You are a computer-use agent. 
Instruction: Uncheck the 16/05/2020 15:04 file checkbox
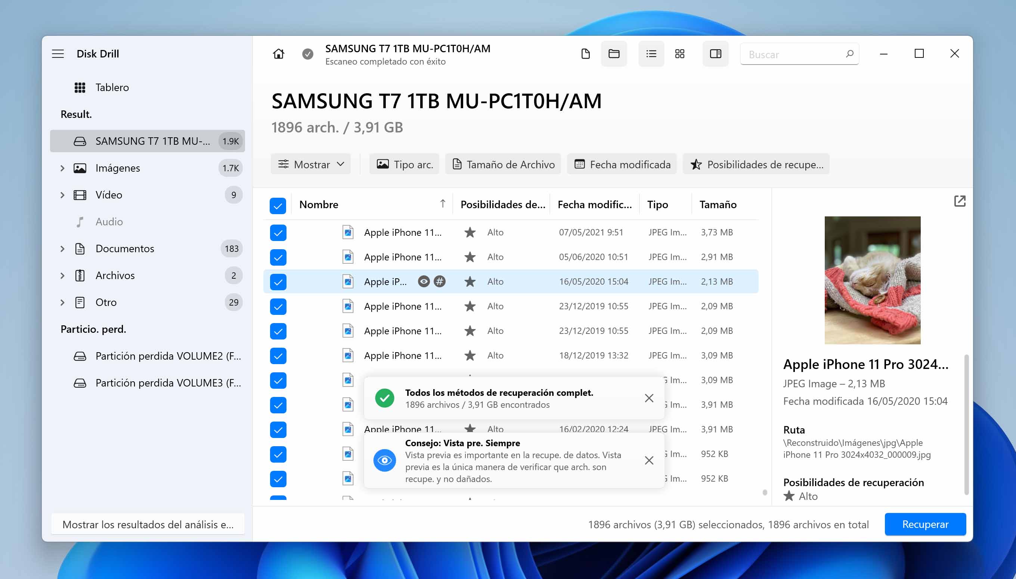click(x=278, y=282)
